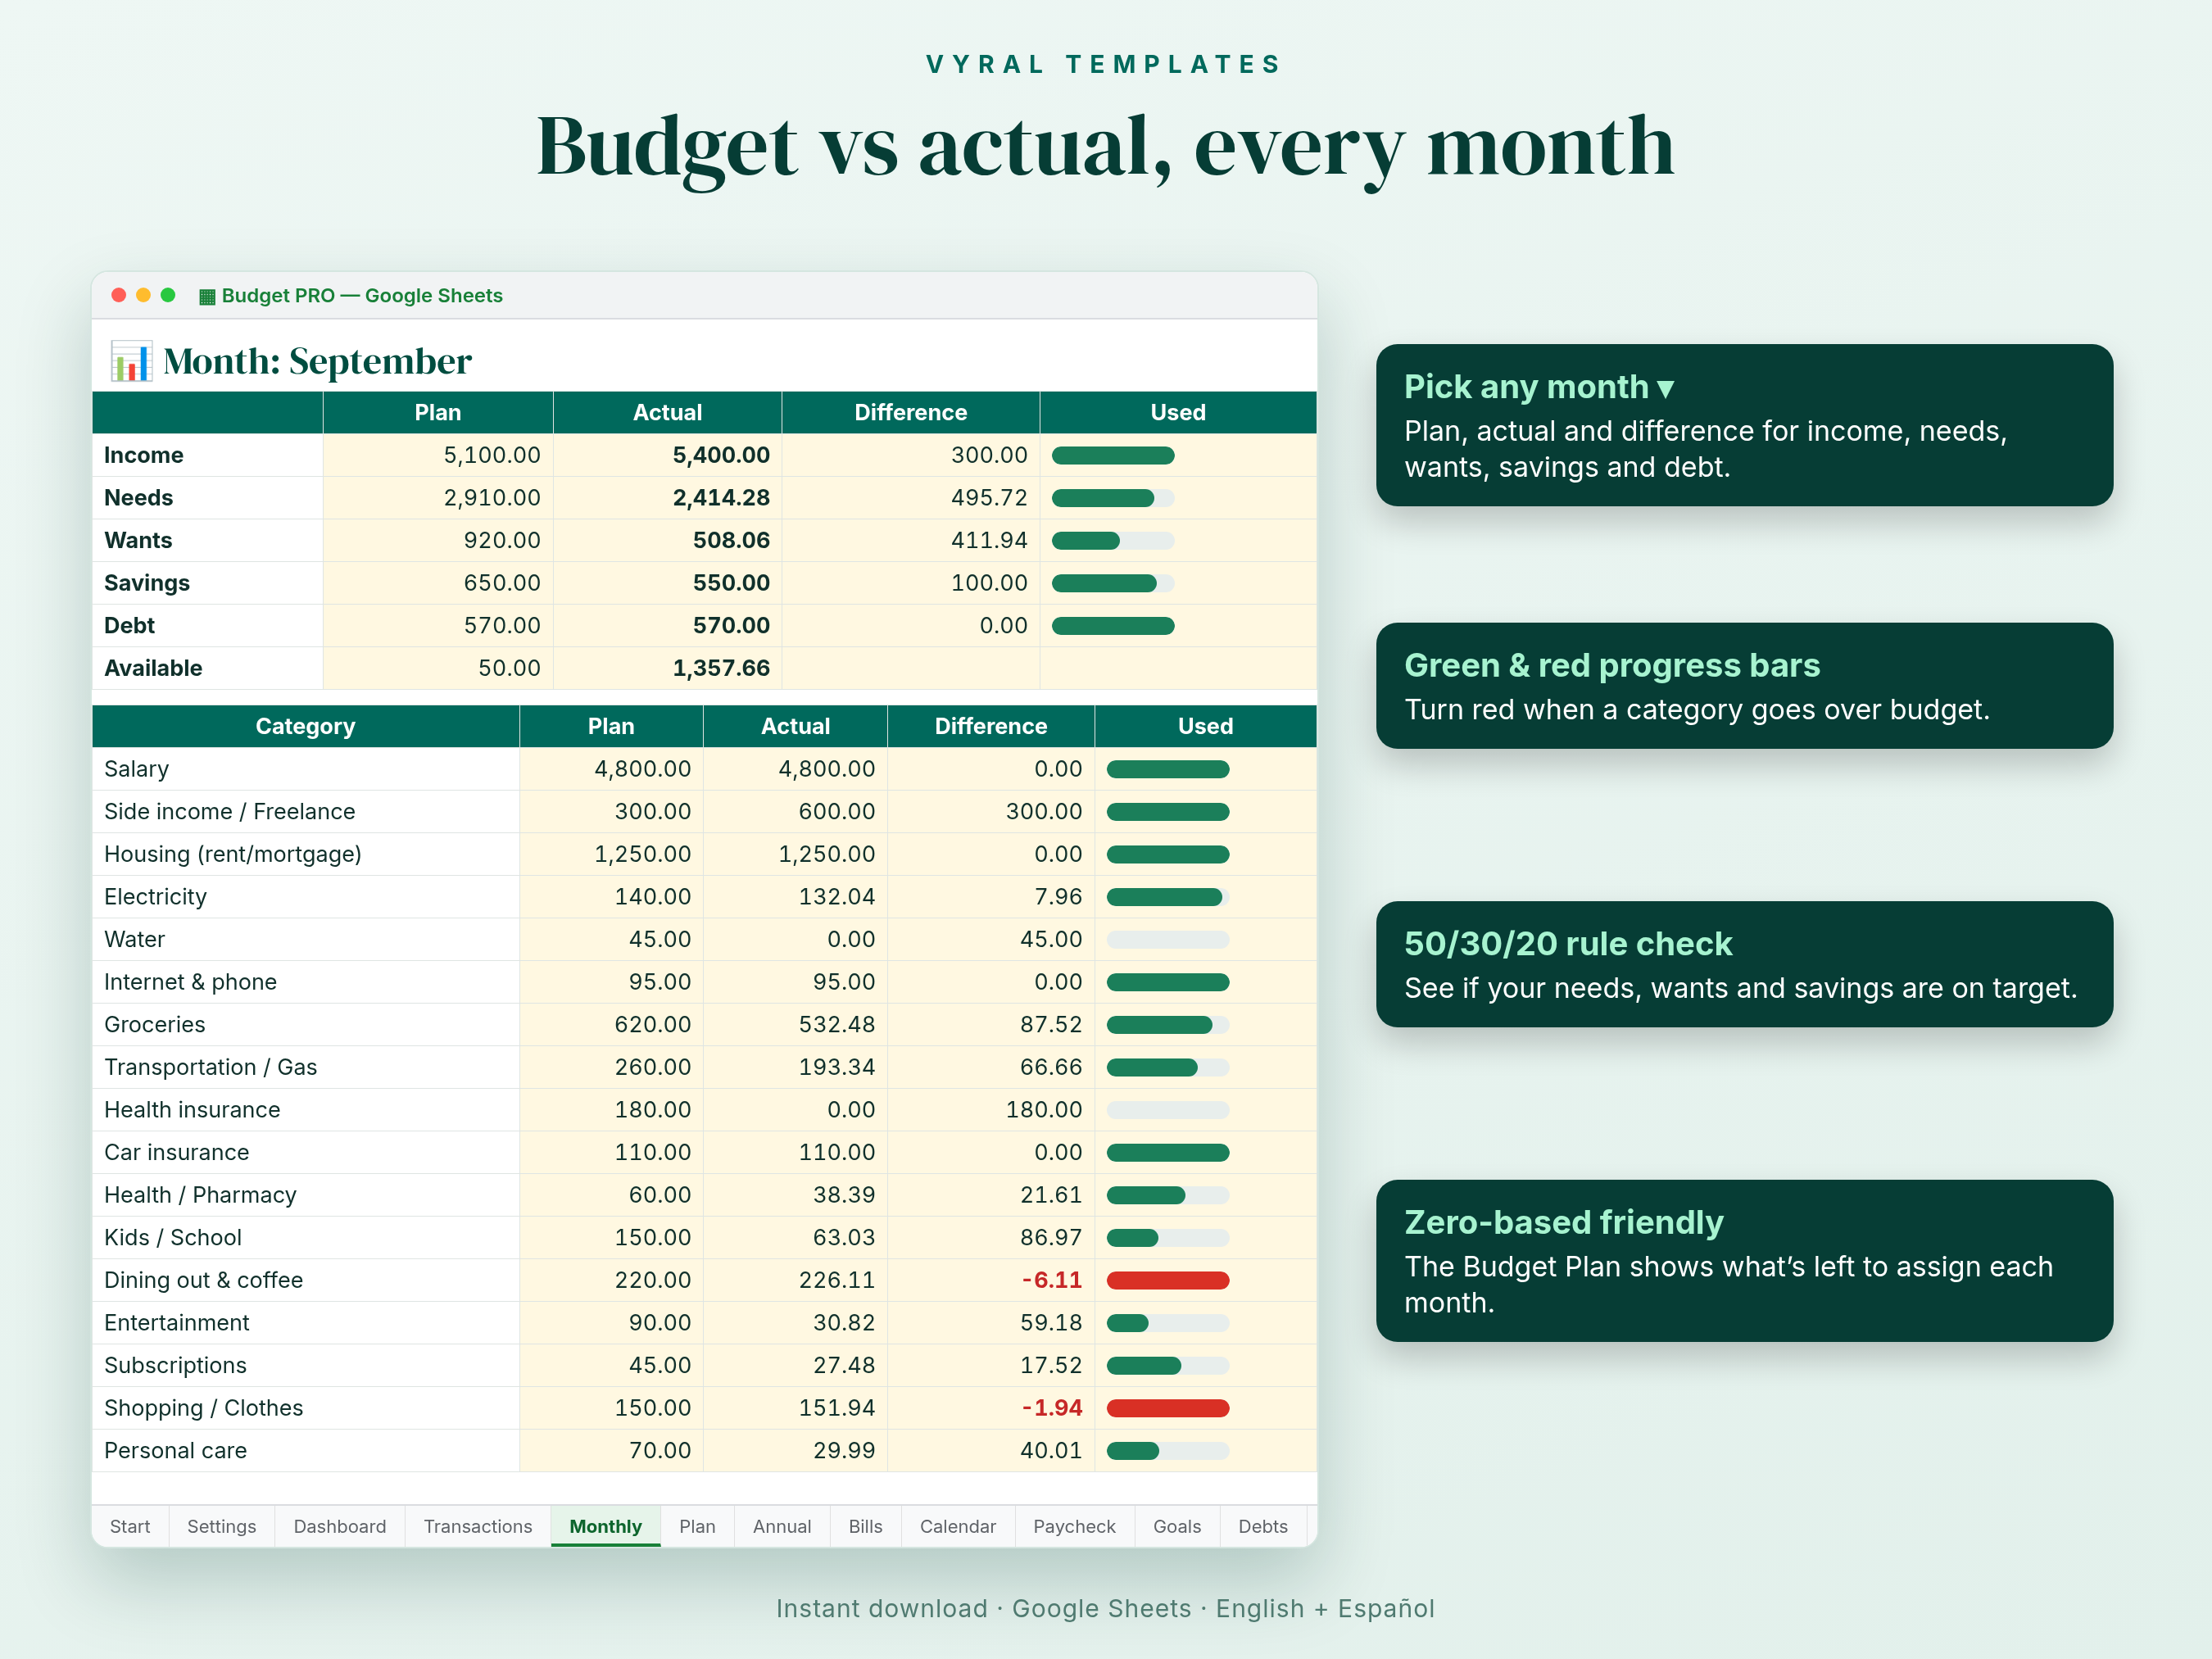Select the Available actual value 1,357.66
Screen dimensions: 2212x1659
coord(667,668)
